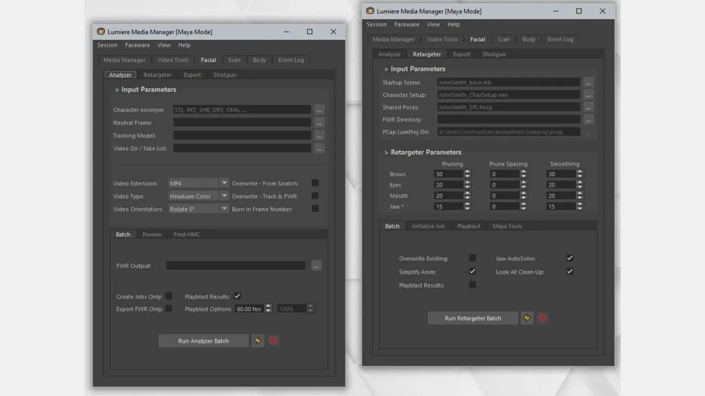Click the Neutral Frame input field
The height and width of the screenshot is (396, 705).
coord(242,123)
